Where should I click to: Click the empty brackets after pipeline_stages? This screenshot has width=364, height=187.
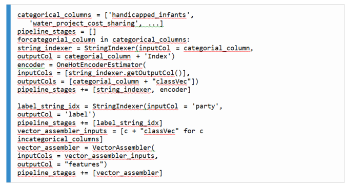click(92, 32)
